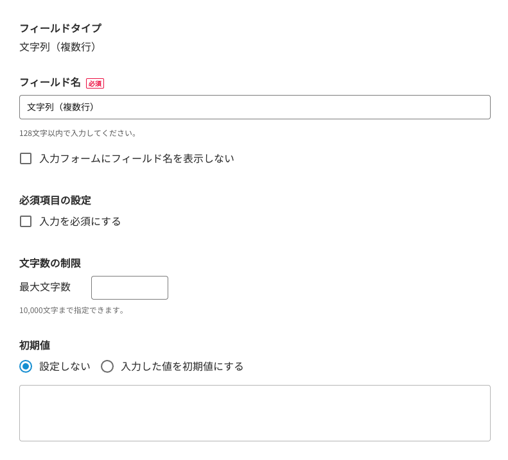The width and height of the screenshot is (508, 460).
Task: Click the large 初期値 text area
Action: (254, 413)
